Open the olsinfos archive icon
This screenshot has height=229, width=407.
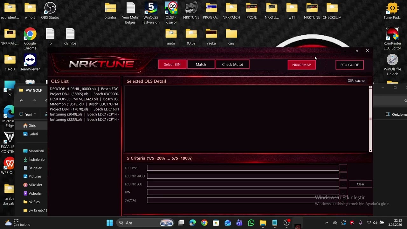coord(110,11)
